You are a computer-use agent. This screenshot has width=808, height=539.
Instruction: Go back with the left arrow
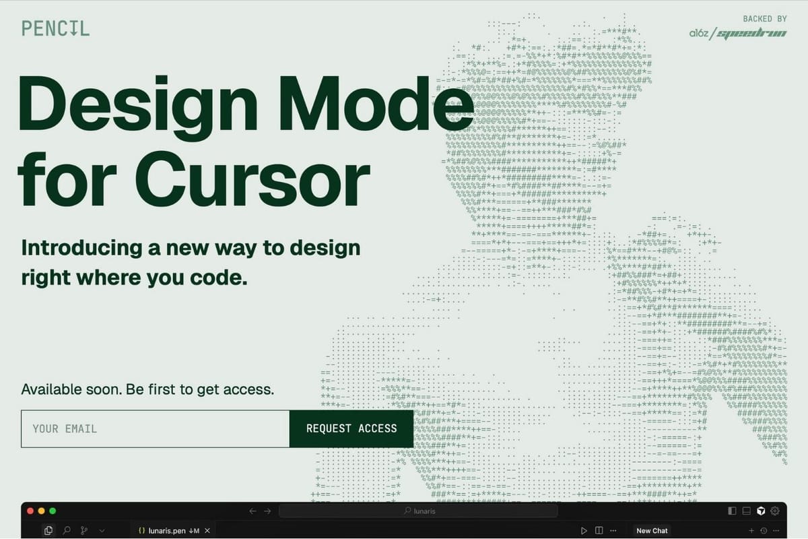click(252, 511)
